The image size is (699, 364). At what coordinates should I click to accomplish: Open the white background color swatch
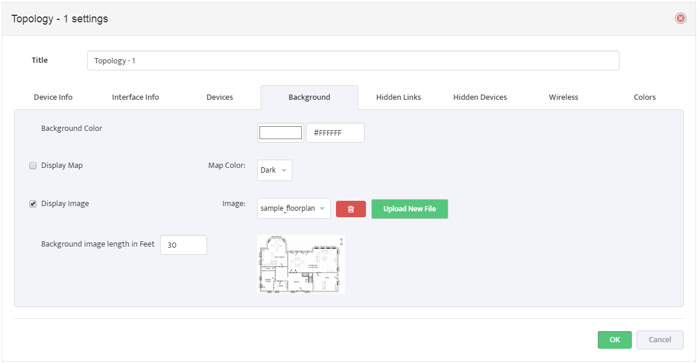point(281,133)
